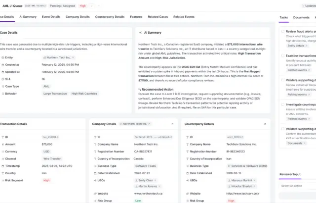Click the link icon beside counterparty Website
This screenshot has height=203, width=316.
187,194
